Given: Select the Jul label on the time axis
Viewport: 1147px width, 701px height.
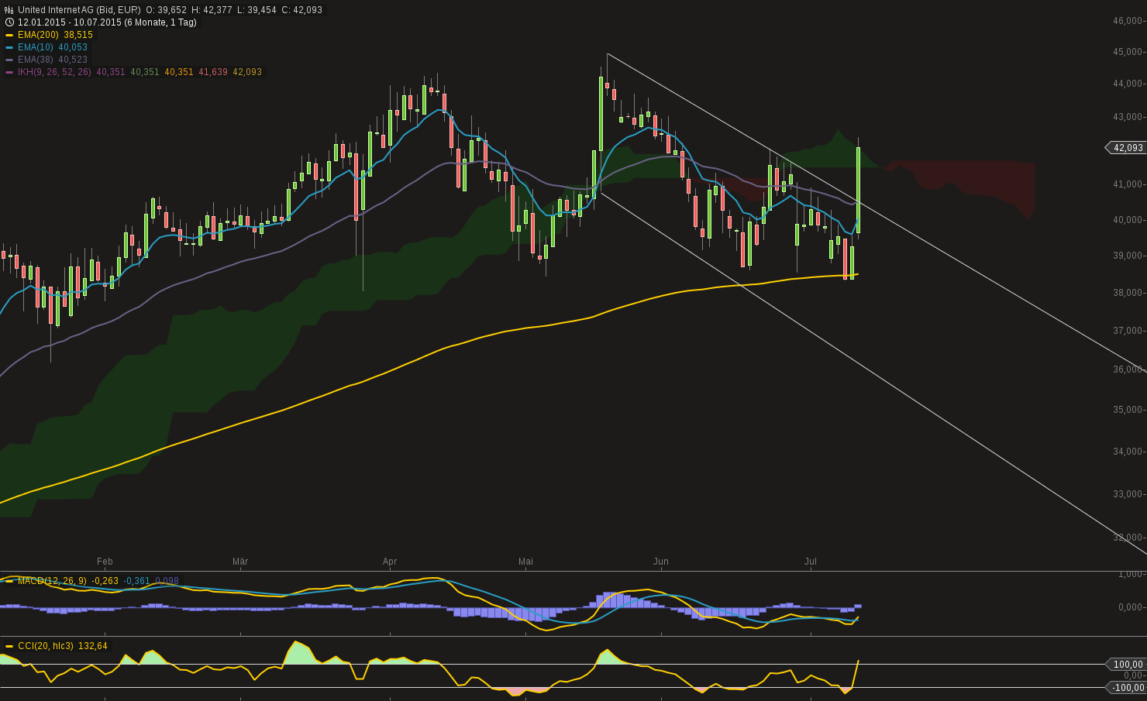Looking at the screenshot, I should [811, 562].
